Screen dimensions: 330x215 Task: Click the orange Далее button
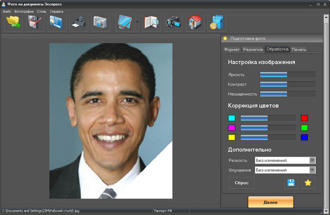coord(271,202)
